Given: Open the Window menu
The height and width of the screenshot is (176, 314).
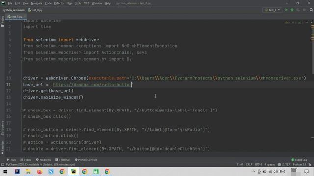Looking at the screenshot, I should [97, 3].
